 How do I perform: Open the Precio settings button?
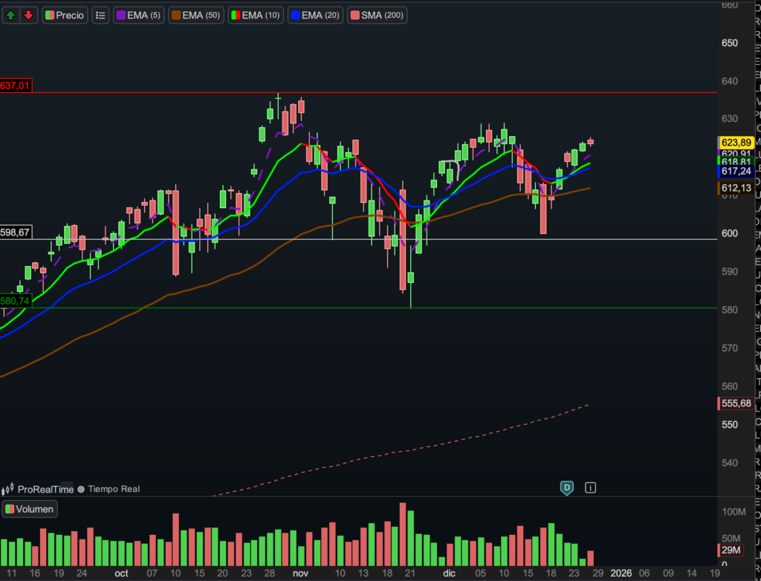pos(65,15)
